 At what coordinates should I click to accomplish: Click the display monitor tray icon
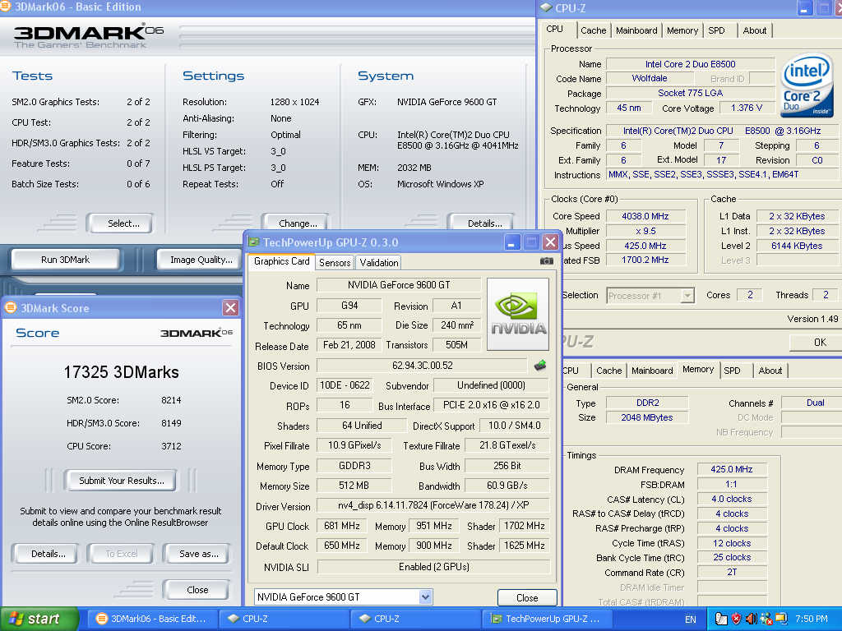click(x=780, y=619)
